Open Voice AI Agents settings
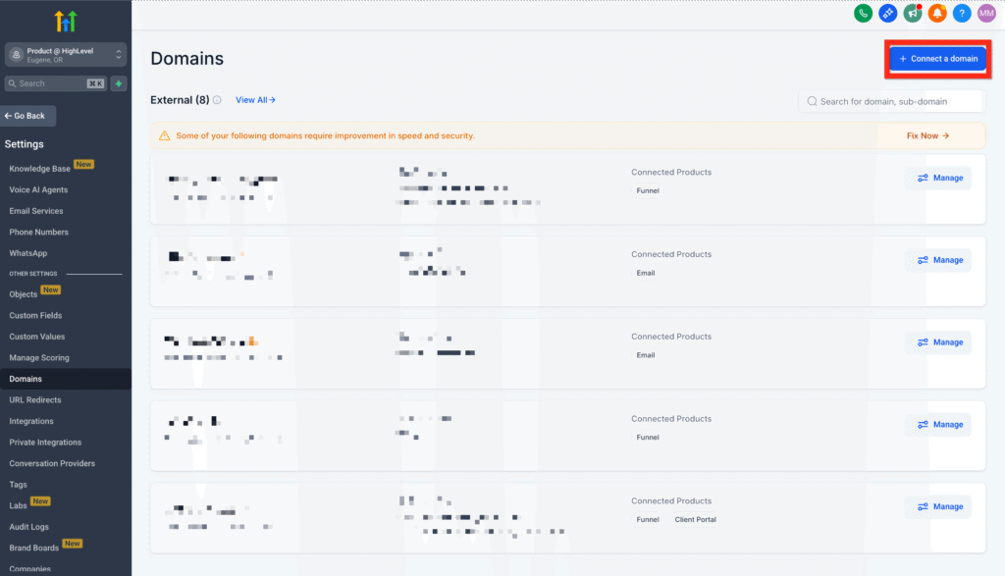This screenshot has height=576, width=1005. 38,189
